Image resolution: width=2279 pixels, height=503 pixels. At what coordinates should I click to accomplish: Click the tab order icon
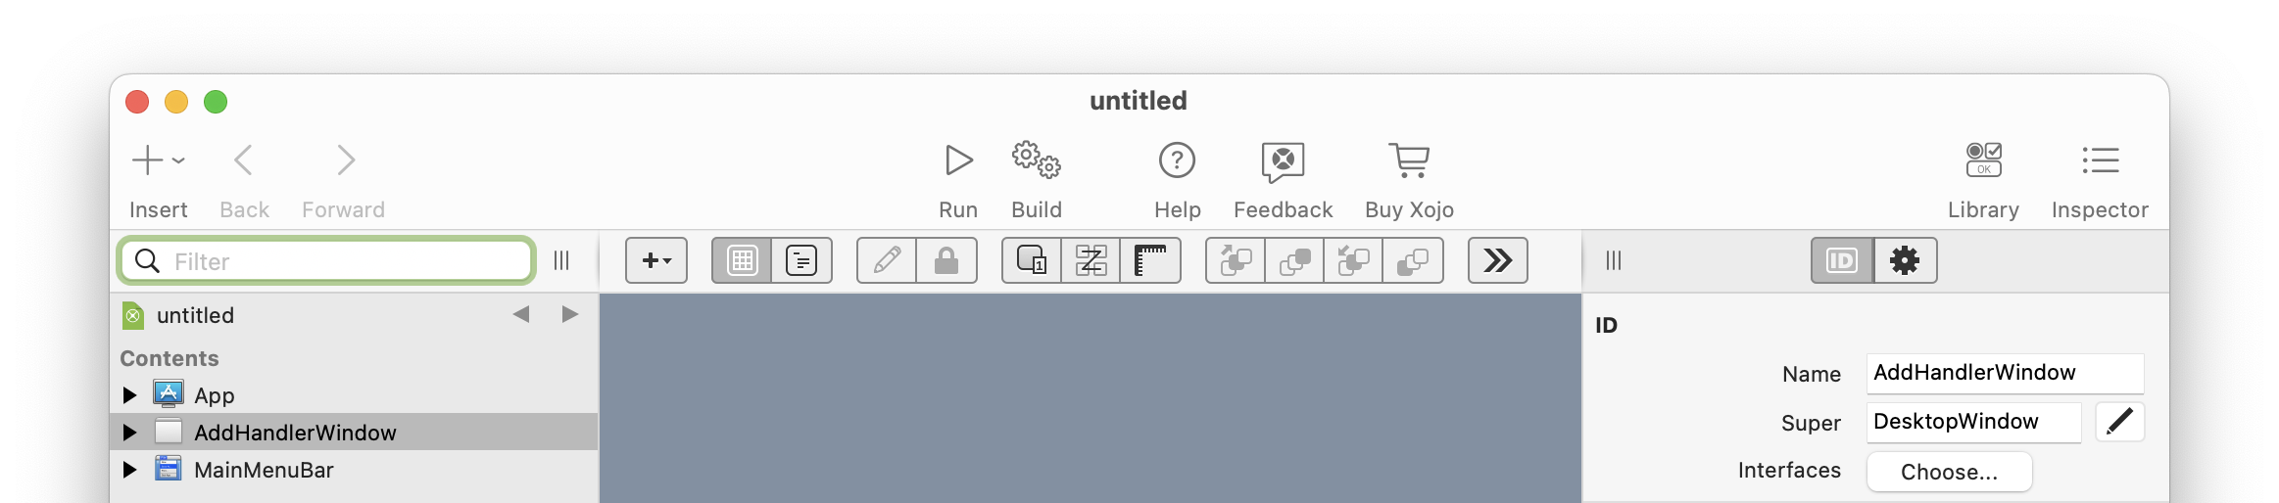(1091, 260)
